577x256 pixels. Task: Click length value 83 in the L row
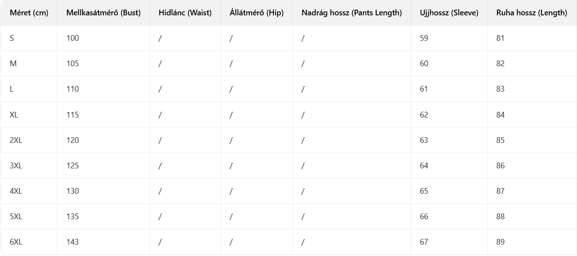tap(500, 89)
